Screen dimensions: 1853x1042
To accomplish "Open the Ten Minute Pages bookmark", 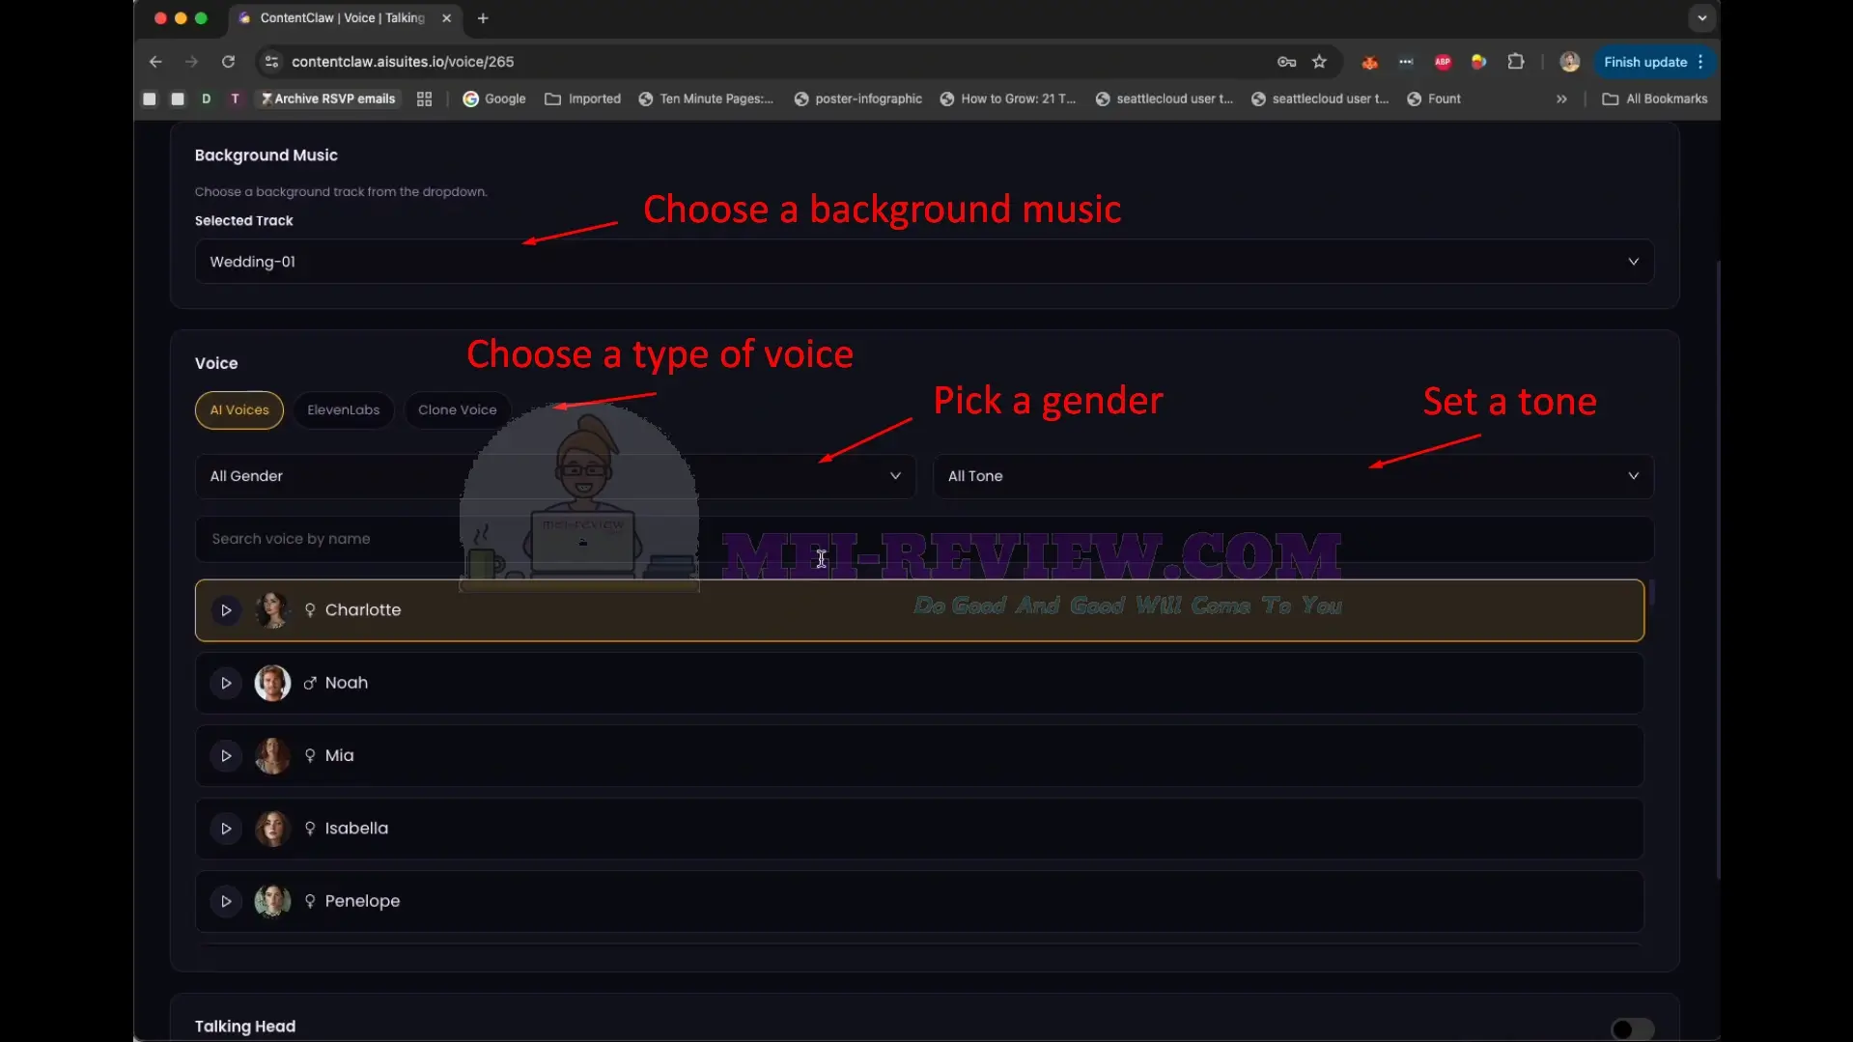I will [706, 99].
